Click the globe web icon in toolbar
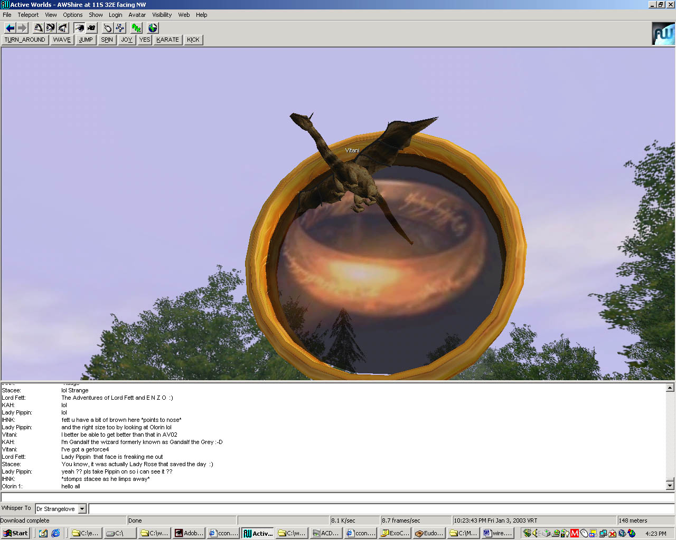 point(153,28)
